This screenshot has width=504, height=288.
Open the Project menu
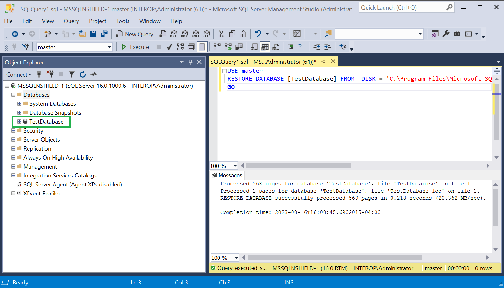98,21
